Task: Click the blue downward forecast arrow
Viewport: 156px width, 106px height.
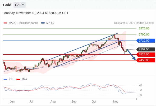Action: point(131,55)
